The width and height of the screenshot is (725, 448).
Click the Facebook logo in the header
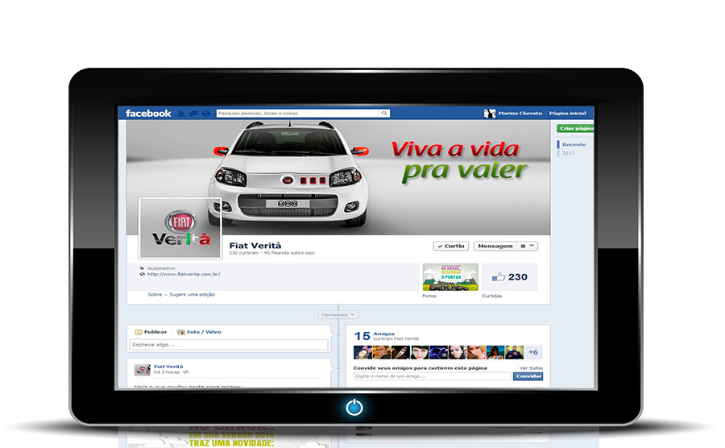point(148,114)
